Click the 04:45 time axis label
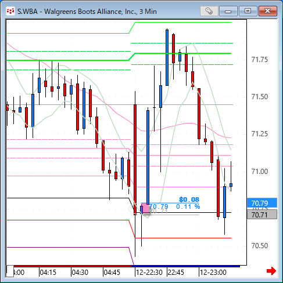This screenshot has width=283, height=283. tap(112, 273)
